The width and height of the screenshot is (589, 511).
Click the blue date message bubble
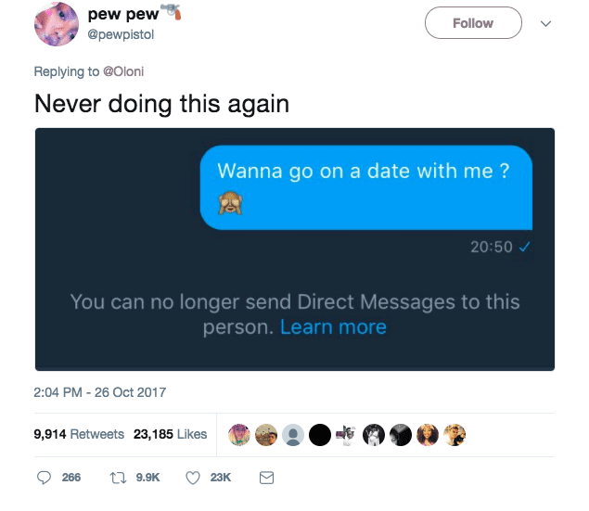[x=366, y=187]
